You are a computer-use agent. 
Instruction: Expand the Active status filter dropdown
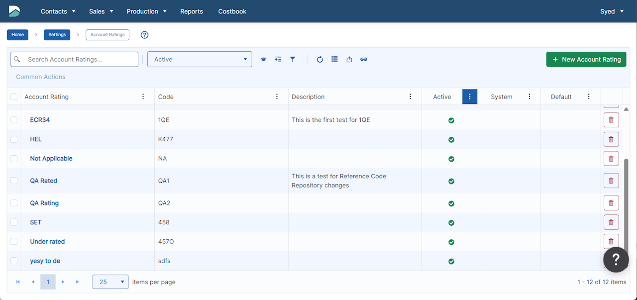click(200, 59)
